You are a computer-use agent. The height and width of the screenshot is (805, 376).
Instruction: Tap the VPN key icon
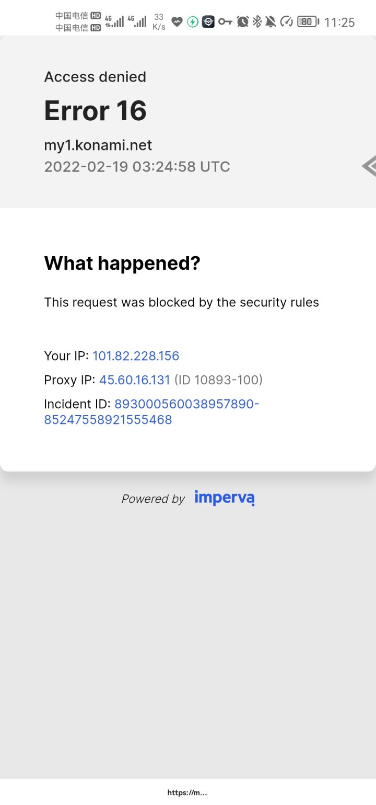pos(225,21)
